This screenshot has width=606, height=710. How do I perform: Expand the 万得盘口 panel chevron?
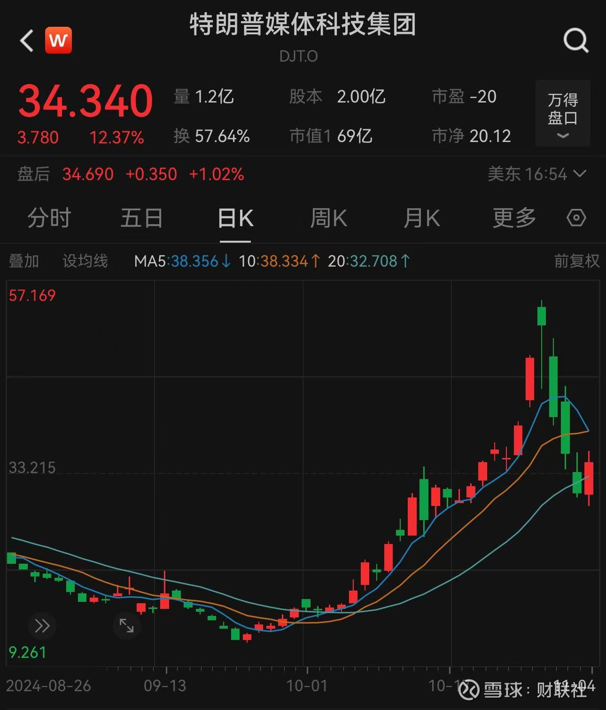coord(562,136)
